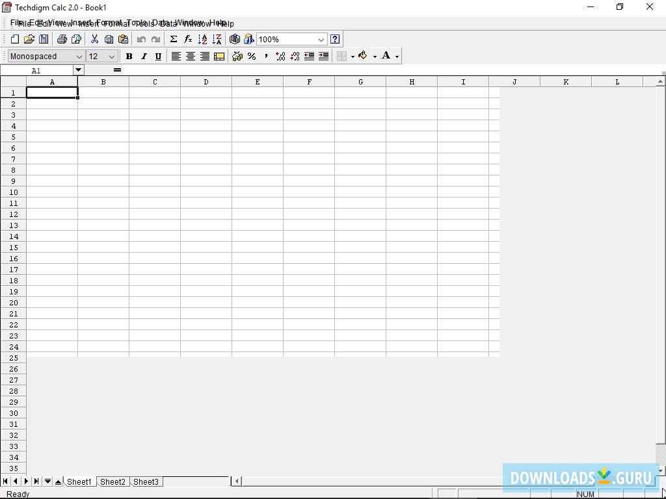The height and width of the screenshot is (499, 666).
Task: Sort data in descending order
Action: point(217,39)
